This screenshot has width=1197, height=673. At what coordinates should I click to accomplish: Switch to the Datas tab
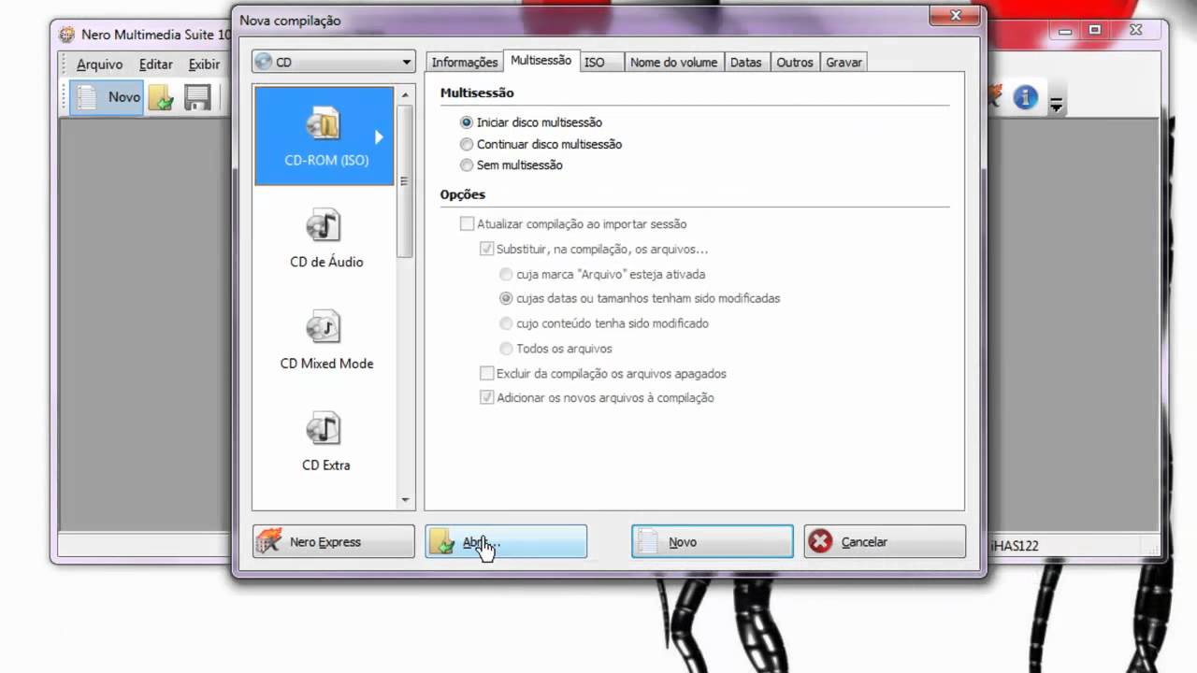pyautogui.click(x=746, y=63)
